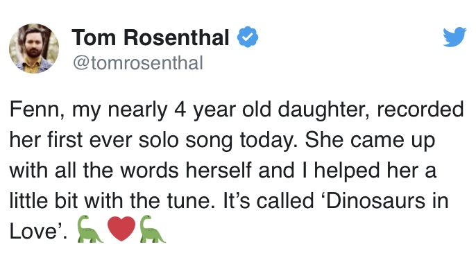Screen dimensions: 476x258
Task: Click the second green dinosaur emoji
Action: pyautogui.click(x=153, y=229)
